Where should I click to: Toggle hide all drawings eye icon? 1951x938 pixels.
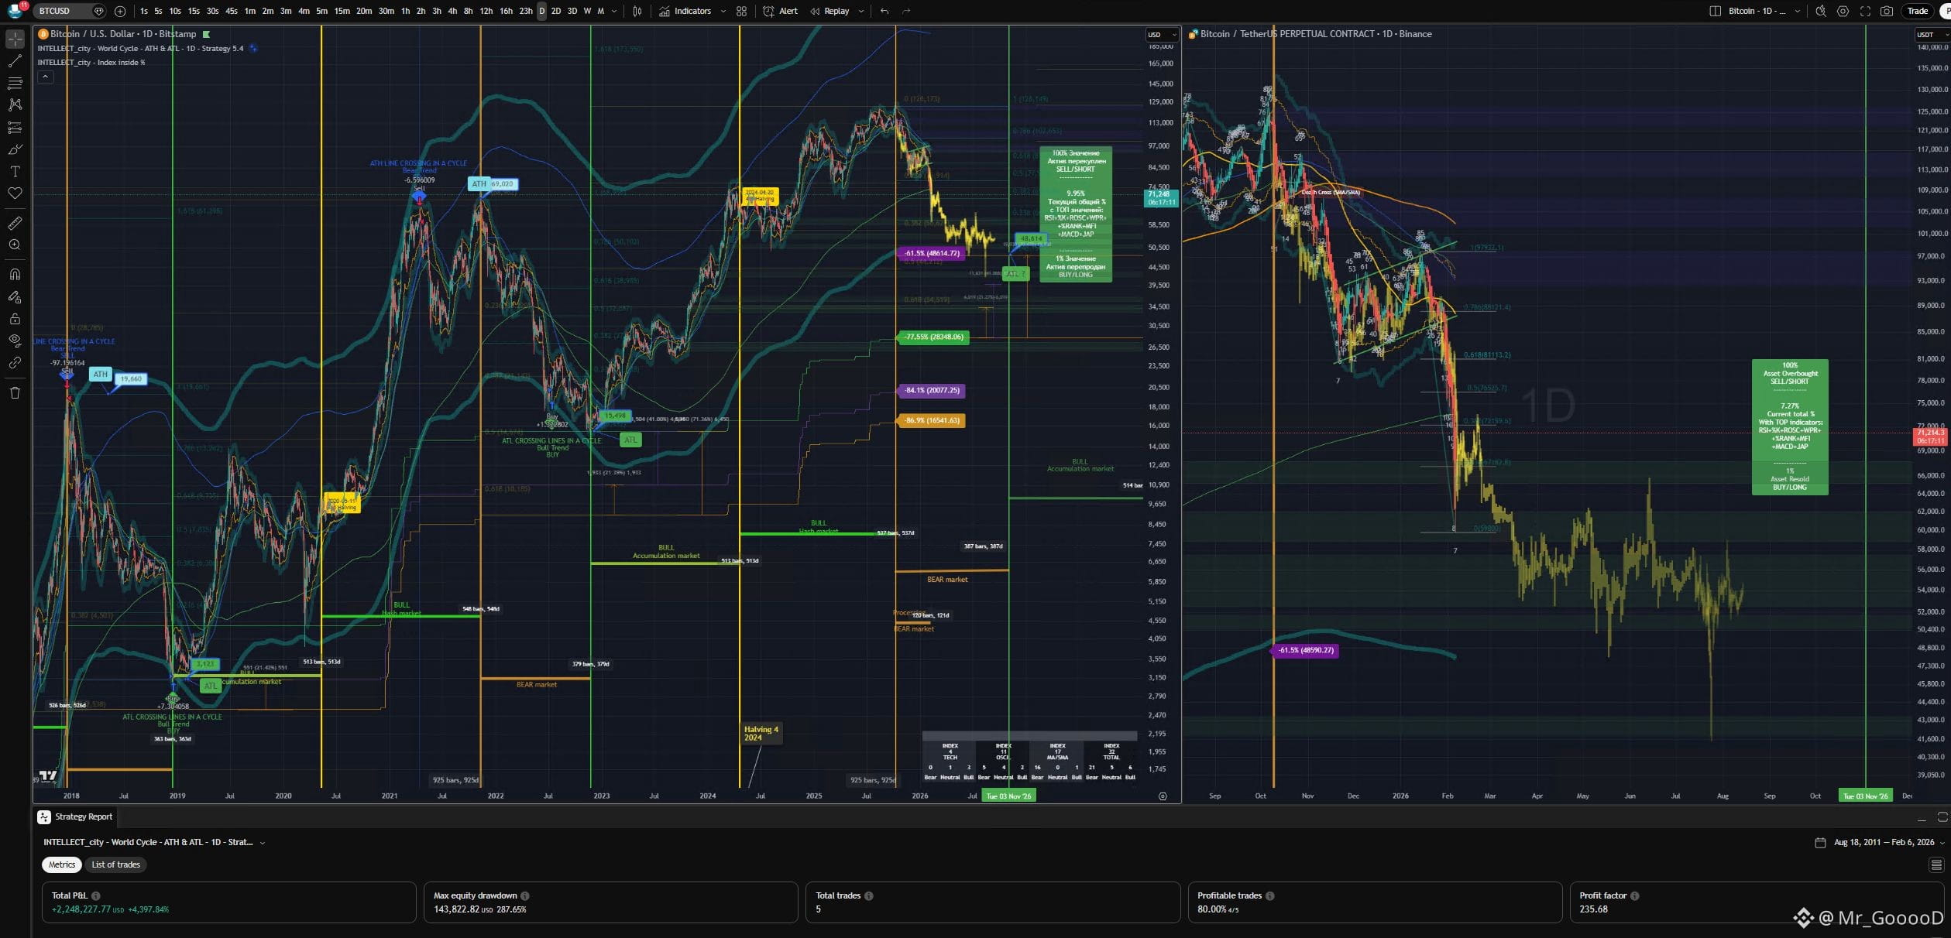point(15,341)
